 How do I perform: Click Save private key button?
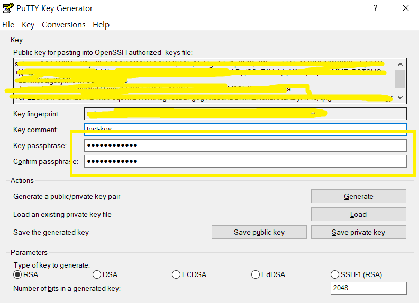(x=358, y=232)
